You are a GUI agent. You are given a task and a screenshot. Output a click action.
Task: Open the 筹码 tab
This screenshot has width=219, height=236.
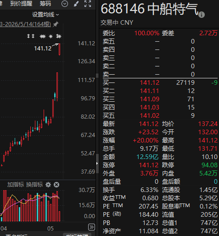tap(45, 4)
